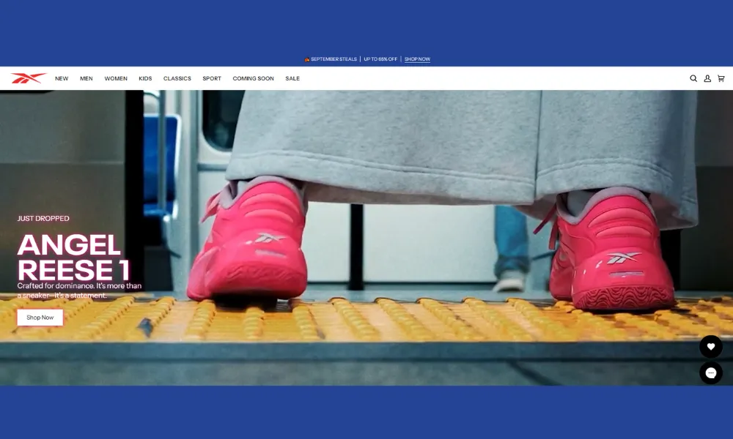Open the floating chat bubble button

click(710, 373)
